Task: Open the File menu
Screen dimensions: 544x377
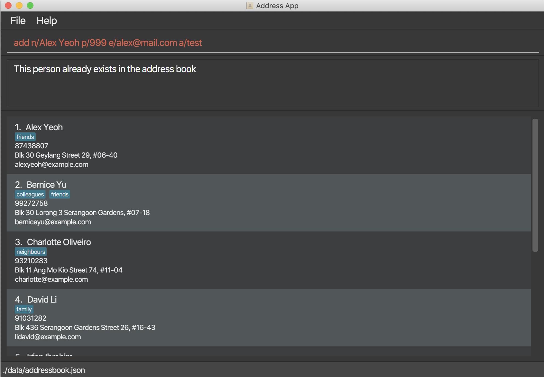Action: click(x=18, y=21)
